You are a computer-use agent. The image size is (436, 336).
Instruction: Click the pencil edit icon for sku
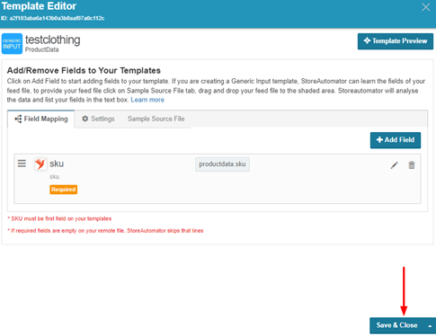[395, 165]
